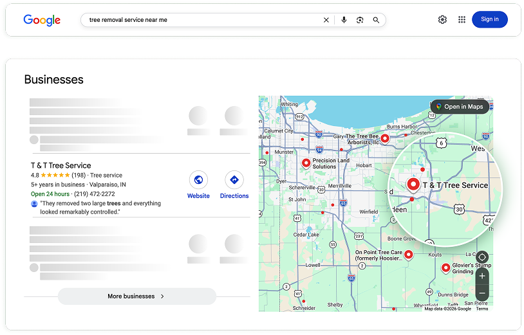Image resolution: width=524 pixels, height=335 pixels.
Task: Zoom out on the map
Action: coord(482,293)
